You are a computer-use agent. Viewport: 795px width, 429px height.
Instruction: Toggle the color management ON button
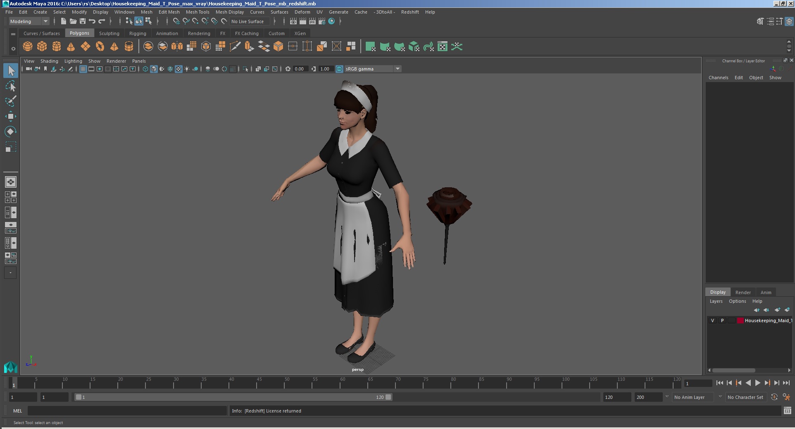click(x=339, y=69)
